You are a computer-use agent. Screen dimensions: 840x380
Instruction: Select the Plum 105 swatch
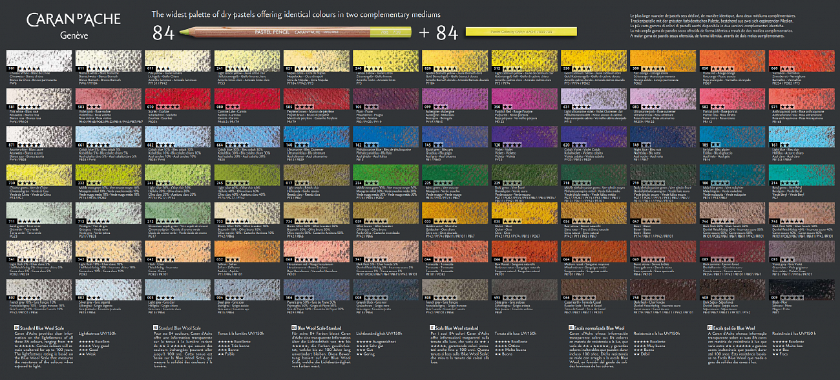pyautogui.click(x=386, y=98)
